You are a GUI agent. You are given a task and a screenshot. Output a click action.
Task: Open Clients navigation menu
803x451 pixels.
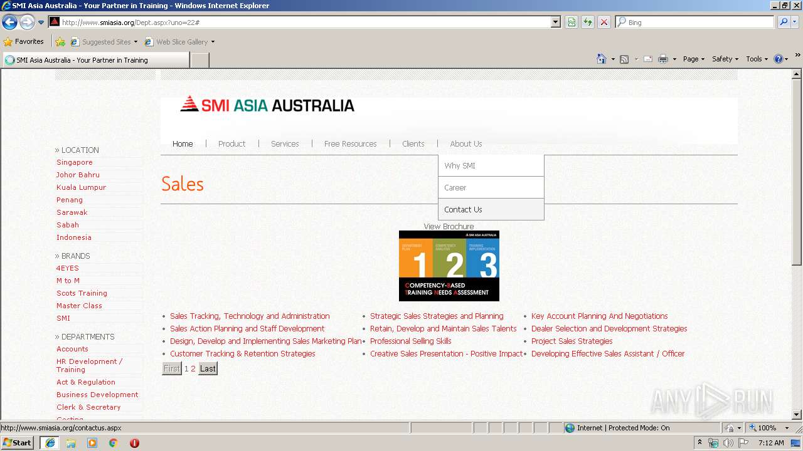[413, 143]
